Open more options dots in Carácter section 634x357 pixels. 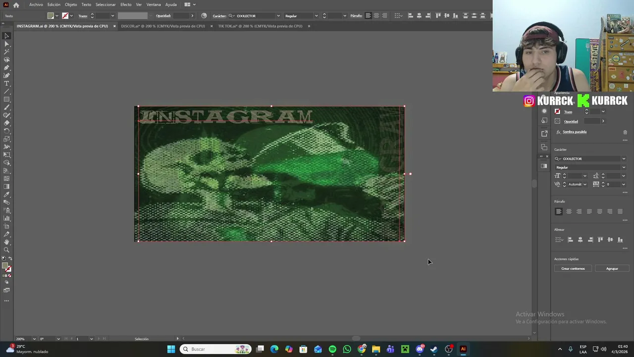tap(625, 192)
